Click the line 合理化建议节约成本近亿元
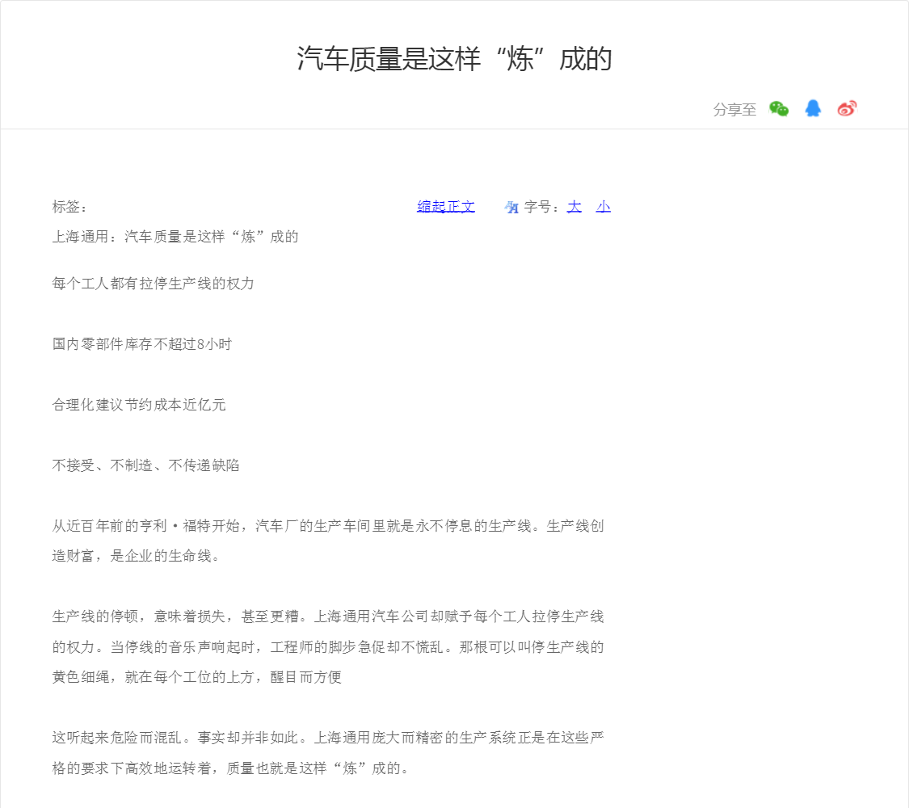Viewport: 909px width, 808px height. click(x=139, y=405)
